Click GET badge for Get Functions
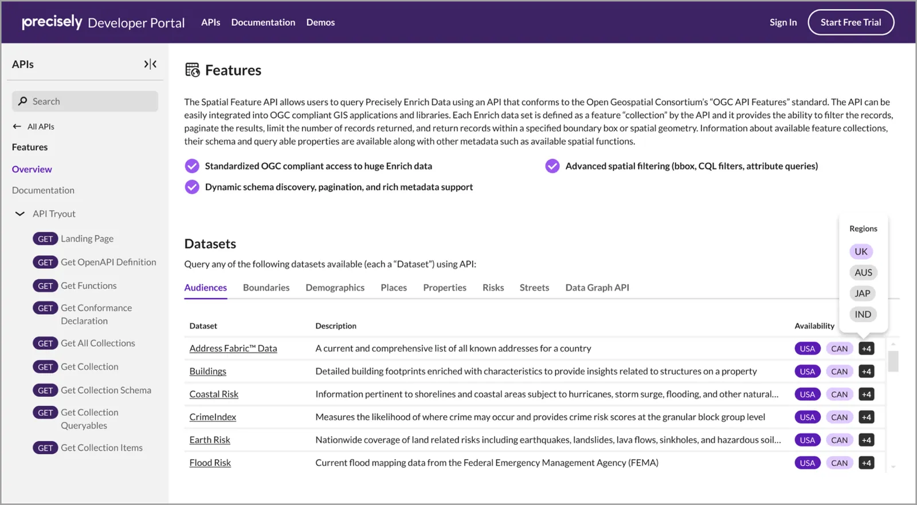The height and width of the screenshot is (505, 917). click(45, 286)
